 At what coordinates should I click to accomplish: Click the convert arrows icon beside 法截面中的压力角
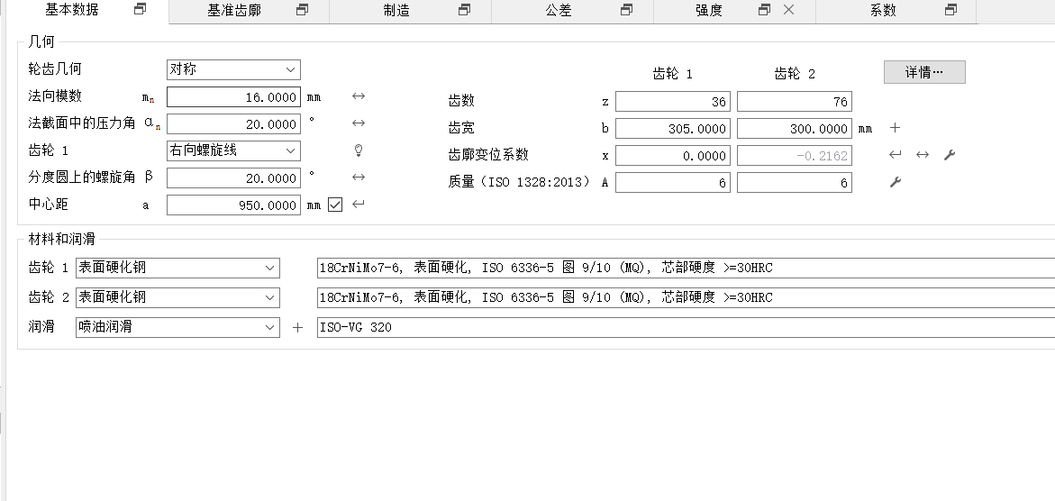click(358, 123)
